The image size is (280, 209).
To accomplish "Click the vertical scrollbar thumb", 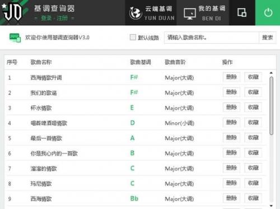I will coord(271,106).
